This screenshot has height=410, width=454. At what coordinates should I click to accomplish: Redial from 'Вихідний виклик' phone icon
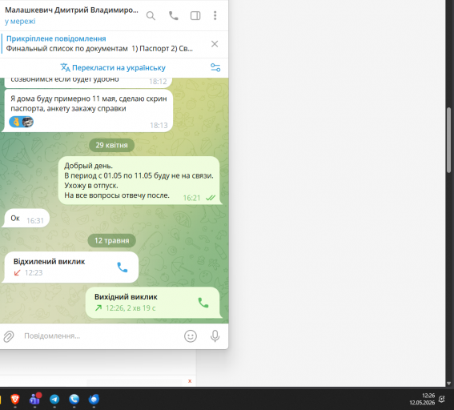coord(203,303)
